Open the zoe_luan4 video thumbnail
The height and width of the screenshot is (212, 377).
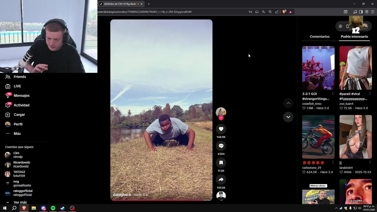355,68
